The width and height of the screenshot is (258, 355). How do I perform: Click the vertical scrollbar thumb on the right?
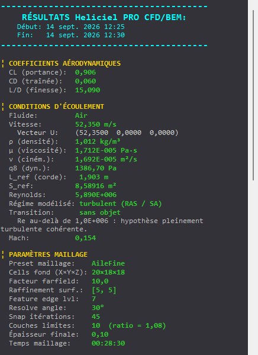[x=253, y=95]
